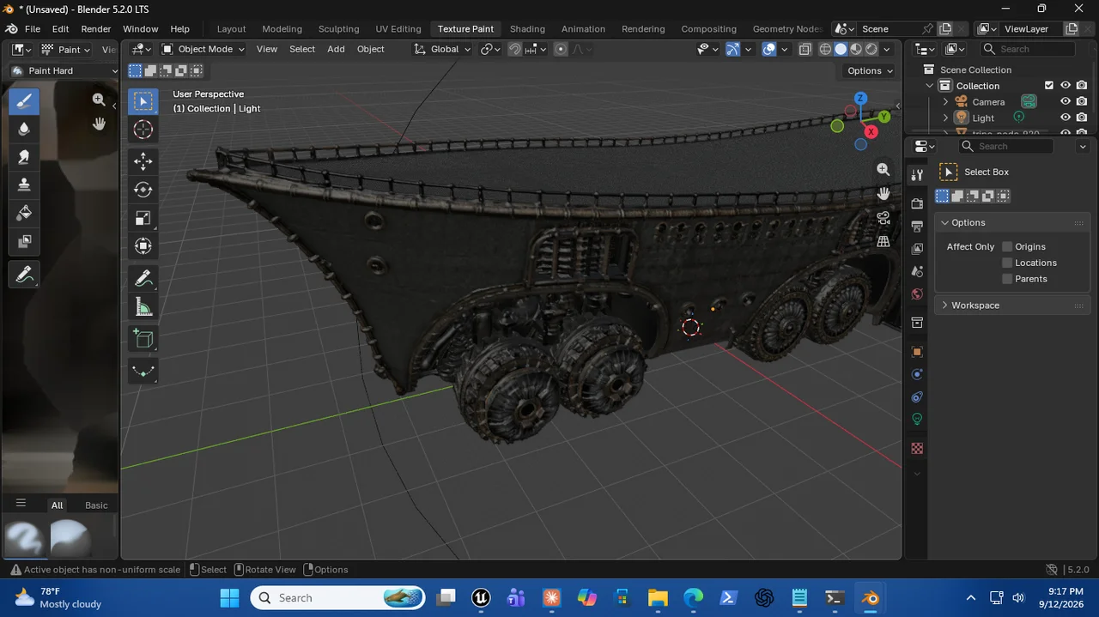Switch to the Sculpting workspace tab

[338, 28]
